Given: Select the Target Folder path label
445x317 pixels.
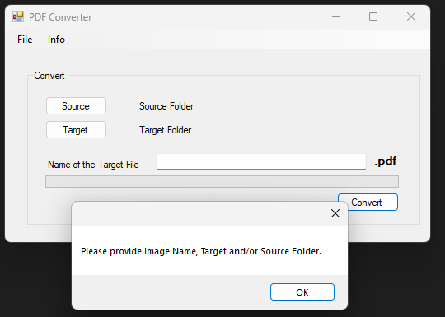Looking at the screenshot, I should [x=166, y=130].
